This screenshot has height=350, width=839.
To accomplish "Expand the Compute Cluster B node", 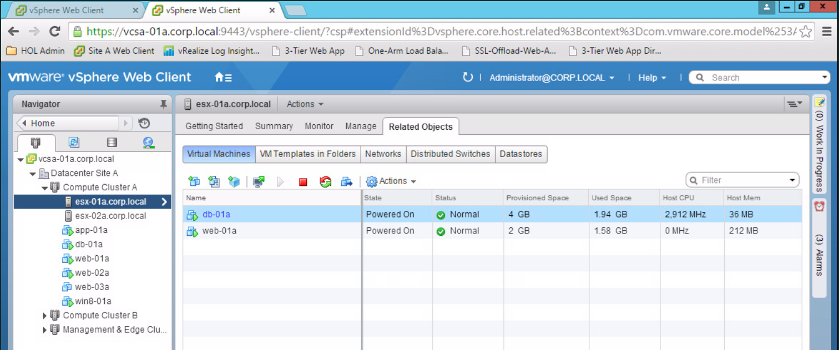I will pyautogui.click(x=45, y=316).
